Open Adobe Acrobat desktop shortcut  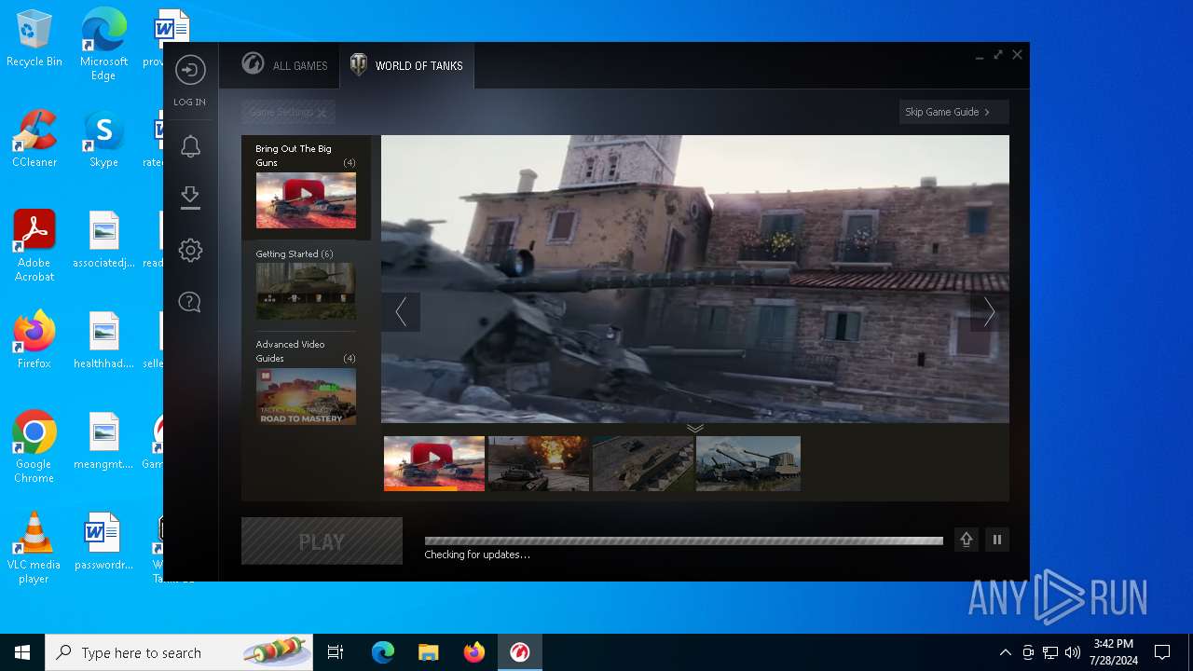34,245
